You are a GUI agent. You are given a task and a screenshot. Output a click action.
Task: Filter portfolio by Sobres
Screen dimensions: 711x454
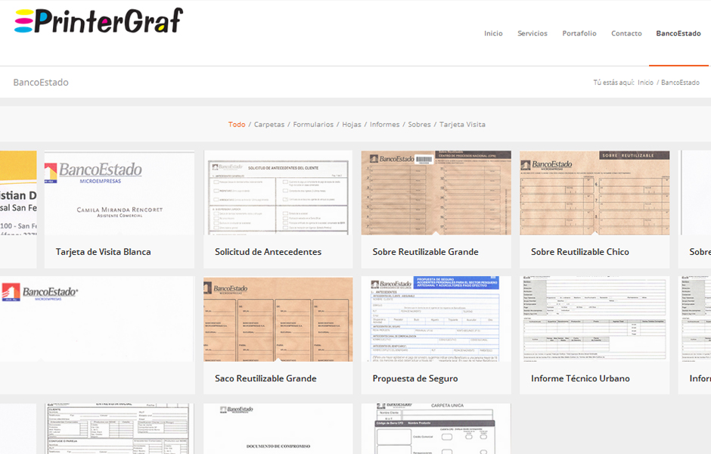coord(419,124)
